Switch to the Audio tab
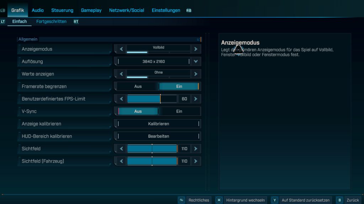 [37, 10]
